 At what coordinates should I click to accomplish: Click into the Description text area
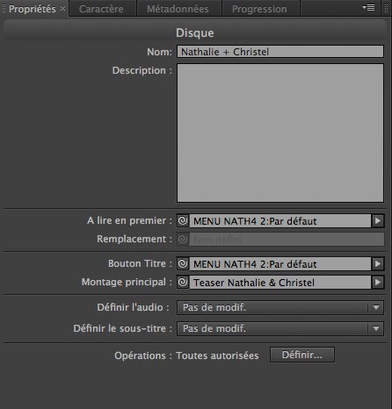click(280, 133)
